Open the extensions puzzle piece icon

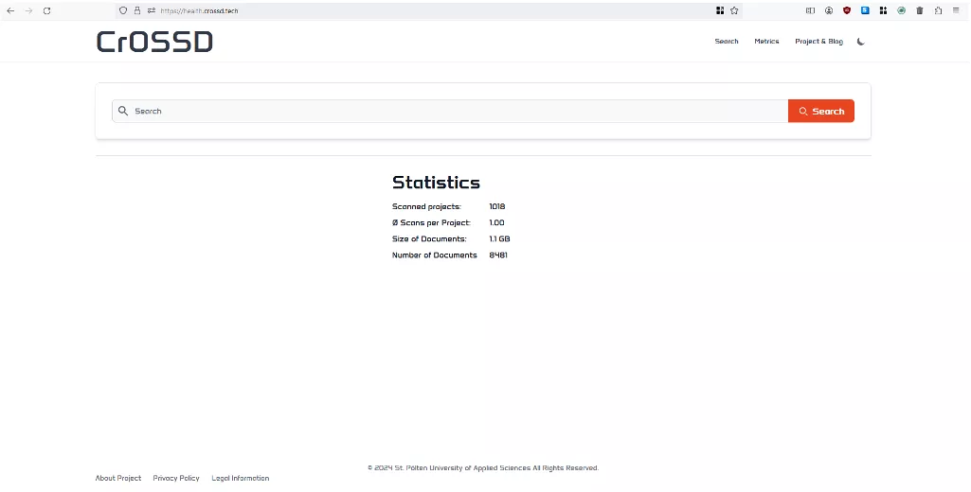[938, 10]
